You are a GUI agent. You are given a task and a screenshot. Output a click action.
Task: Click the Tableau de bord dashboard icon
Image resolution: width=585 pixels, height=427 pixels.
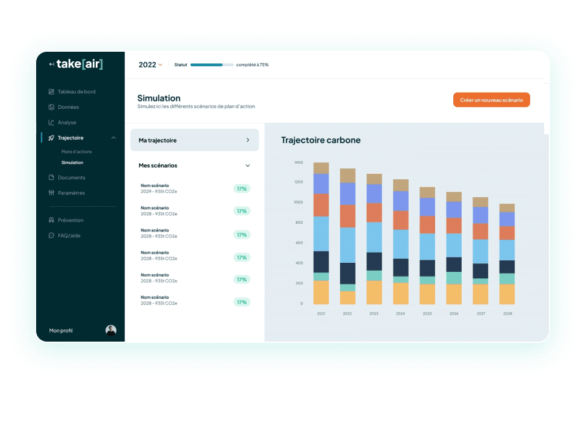tap(52, 92)
